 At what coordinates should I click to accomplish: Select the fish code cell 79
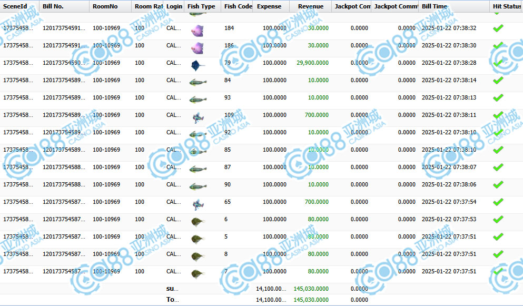(x=228, y=63)
